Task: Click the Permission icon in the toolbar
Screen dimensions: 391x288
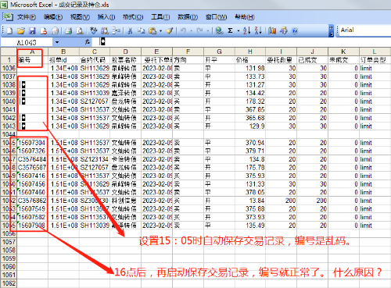Action: 44,30
